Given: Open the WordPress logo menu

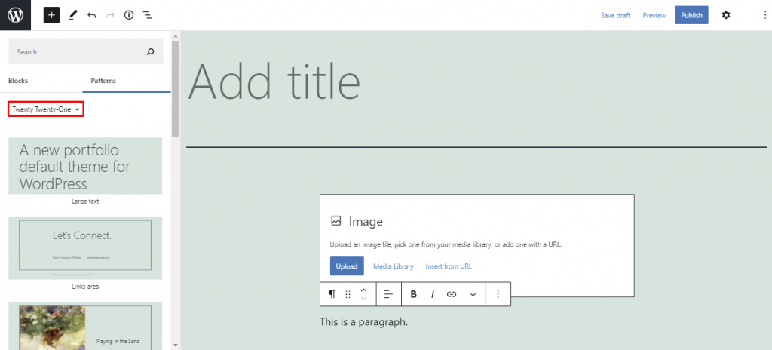Looking at the screenshot, I should (x=15, y=15).
